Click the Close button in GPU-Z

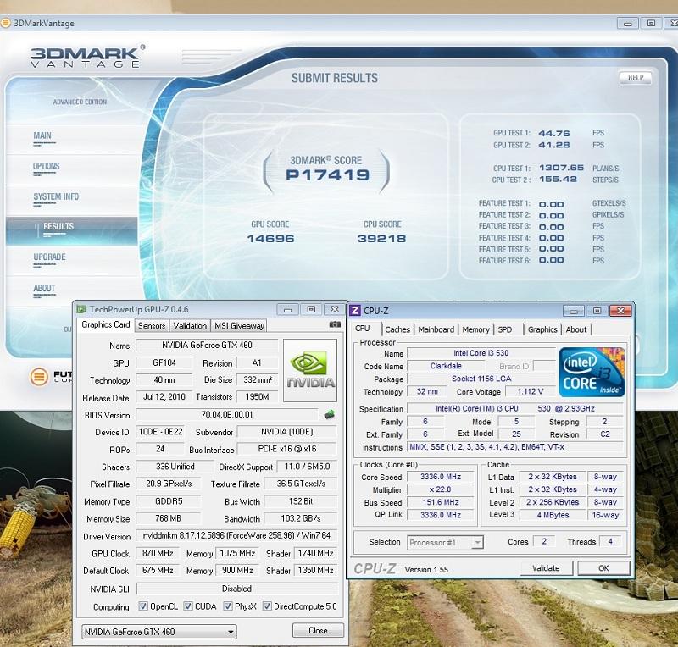pyautogui.click(x=318, y=630)
